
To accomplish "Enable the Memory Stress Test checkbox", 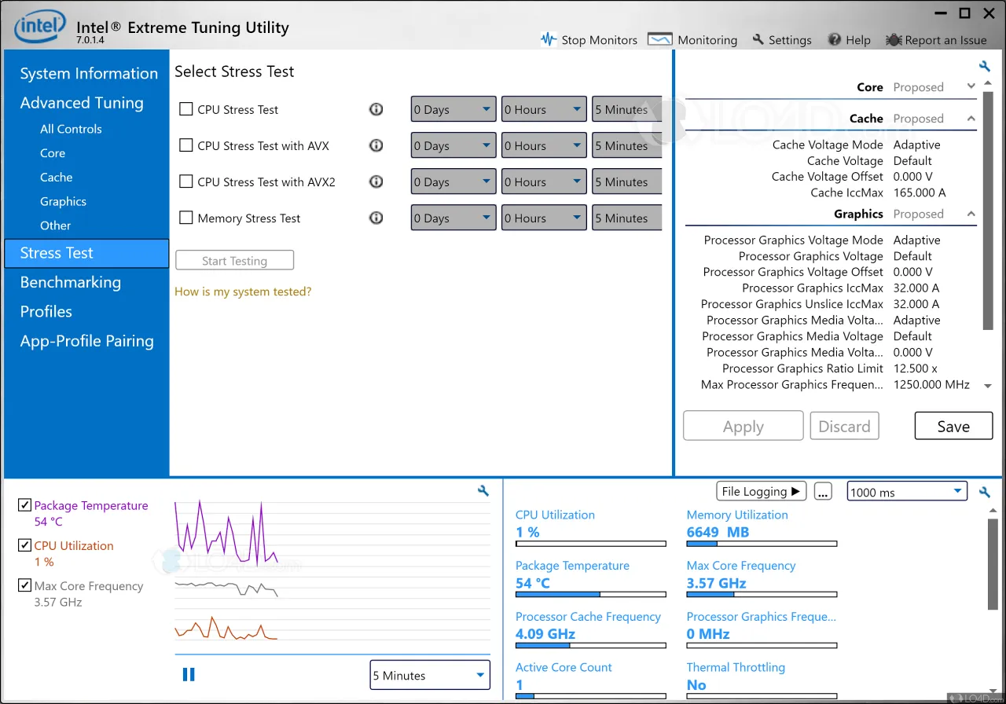I will pos(186,218).
